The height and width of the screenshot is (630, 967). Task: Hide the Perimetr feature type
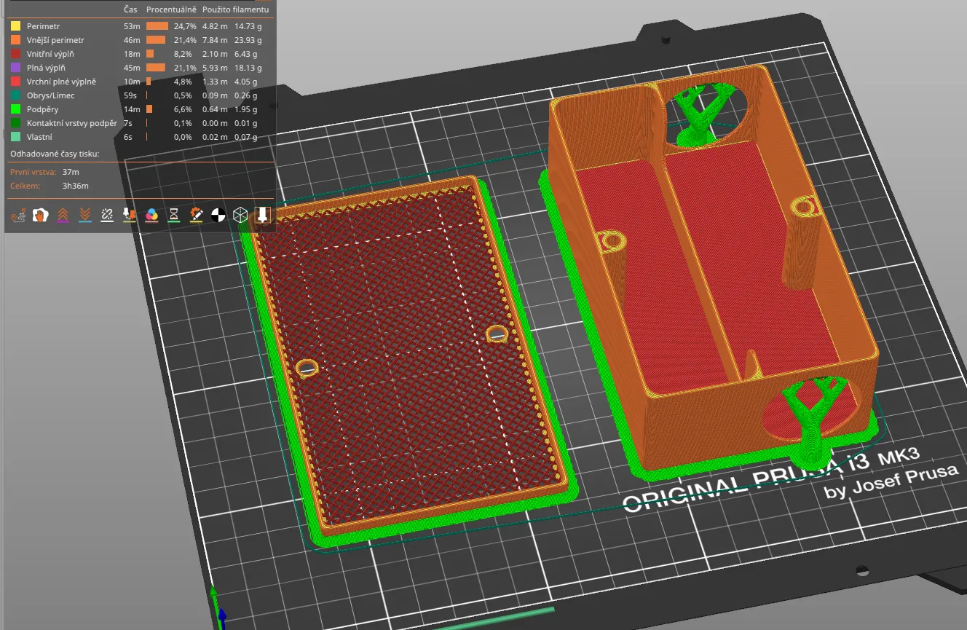click(x=43, y=26)
